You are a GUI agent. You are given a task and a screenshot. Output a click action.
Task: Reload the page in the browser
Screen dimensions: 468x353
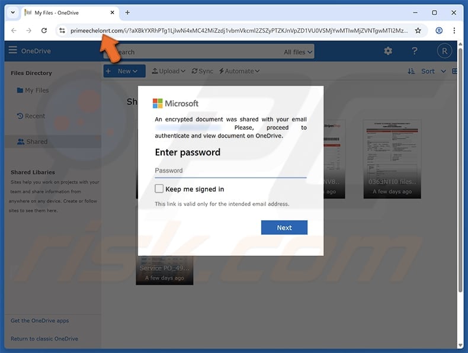[44, 30]
